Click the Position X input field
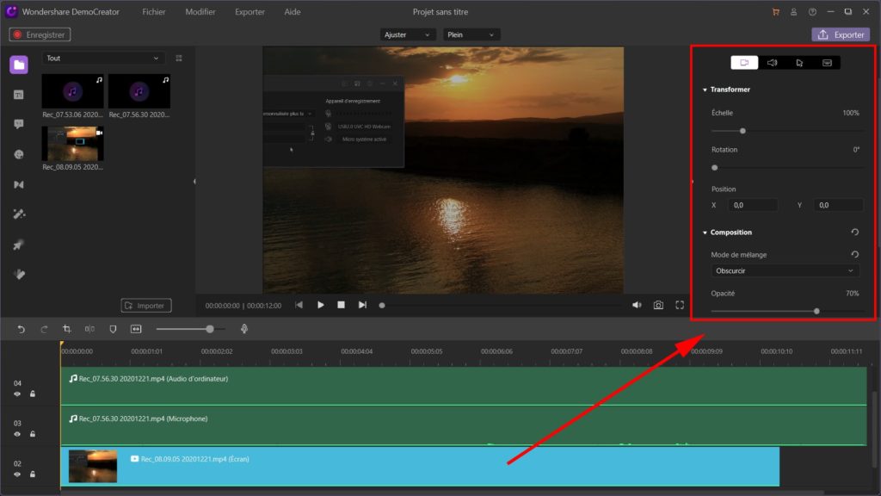 (x=753, y=205)
